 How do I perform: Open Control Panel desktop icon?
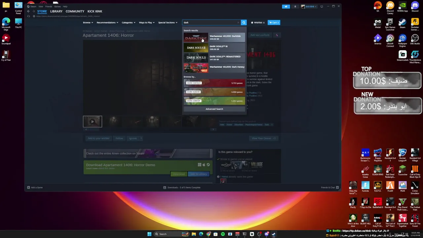coord(18,8)
